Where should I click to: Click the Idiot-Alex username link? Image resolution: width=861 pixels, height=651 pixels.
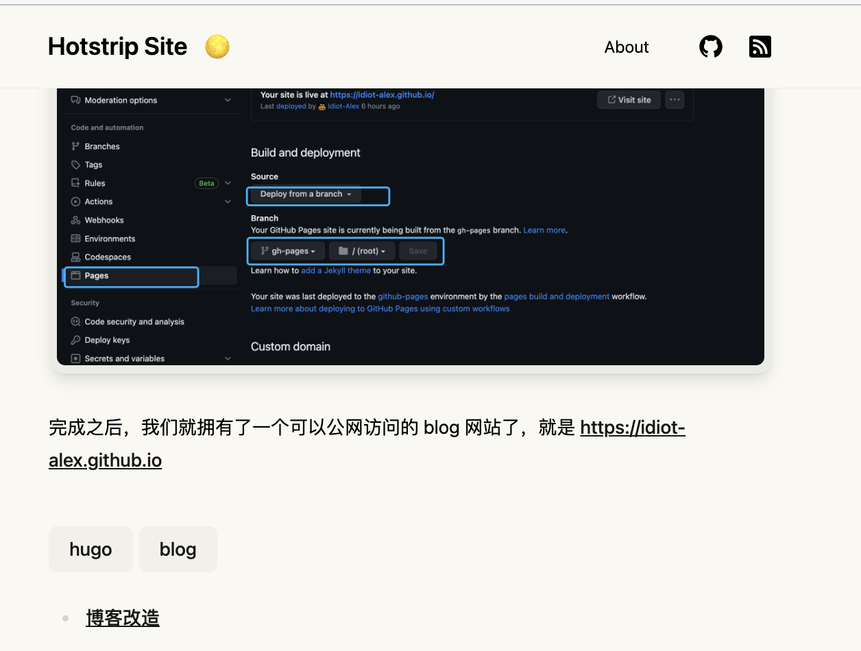tap(344, 106)
